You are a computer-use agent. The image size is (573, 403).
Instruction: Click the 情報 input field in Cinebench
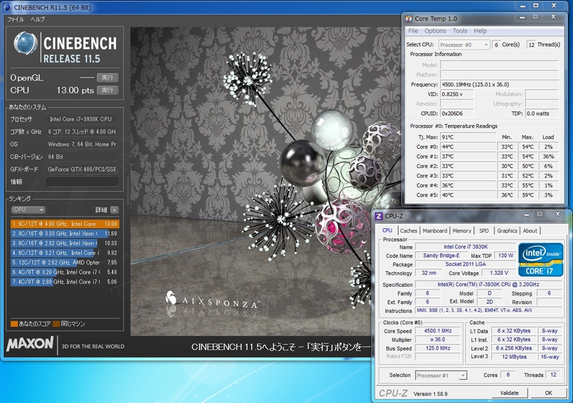(82, 182)
